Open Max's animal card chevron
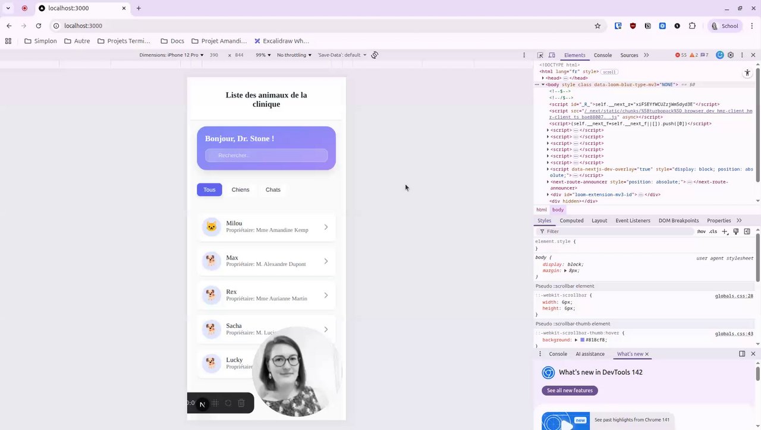Image resolution: width=761 pixels, height=430 pixels. (x=326, y=261)
